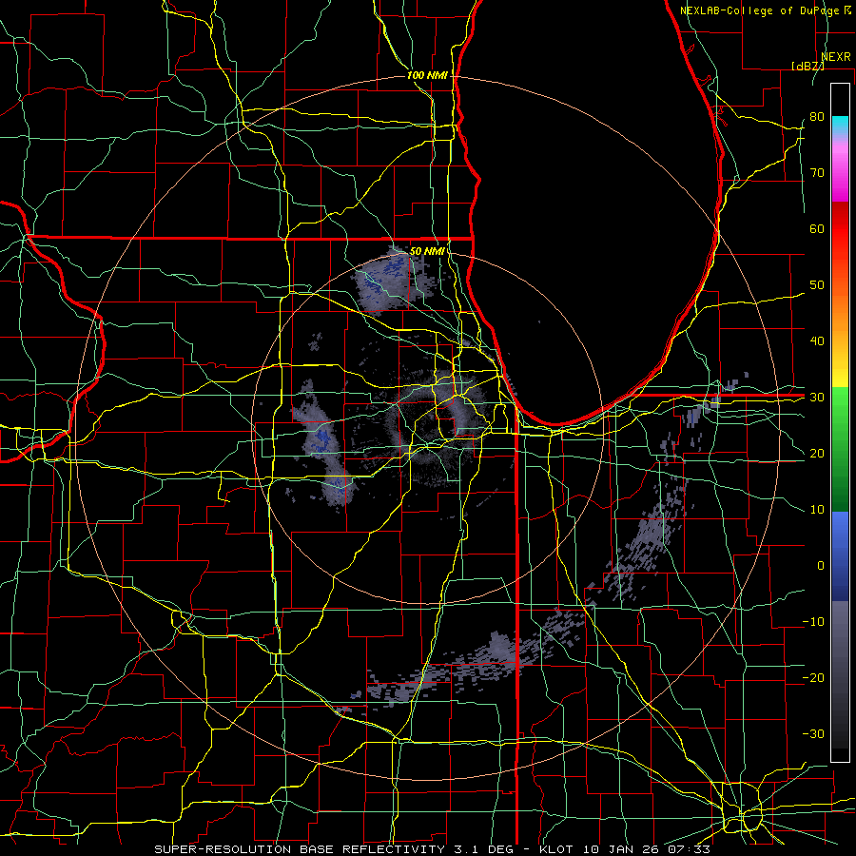The width and height of the screenshot is (856, 856).
Task: Click the 80 value on the dBZ scale
Action: 817,117
